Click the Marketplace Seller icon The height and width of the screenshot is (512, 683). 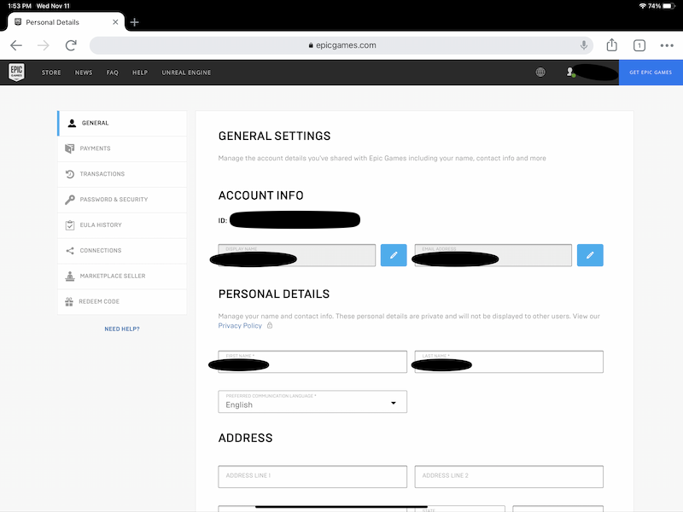(70, 276)
